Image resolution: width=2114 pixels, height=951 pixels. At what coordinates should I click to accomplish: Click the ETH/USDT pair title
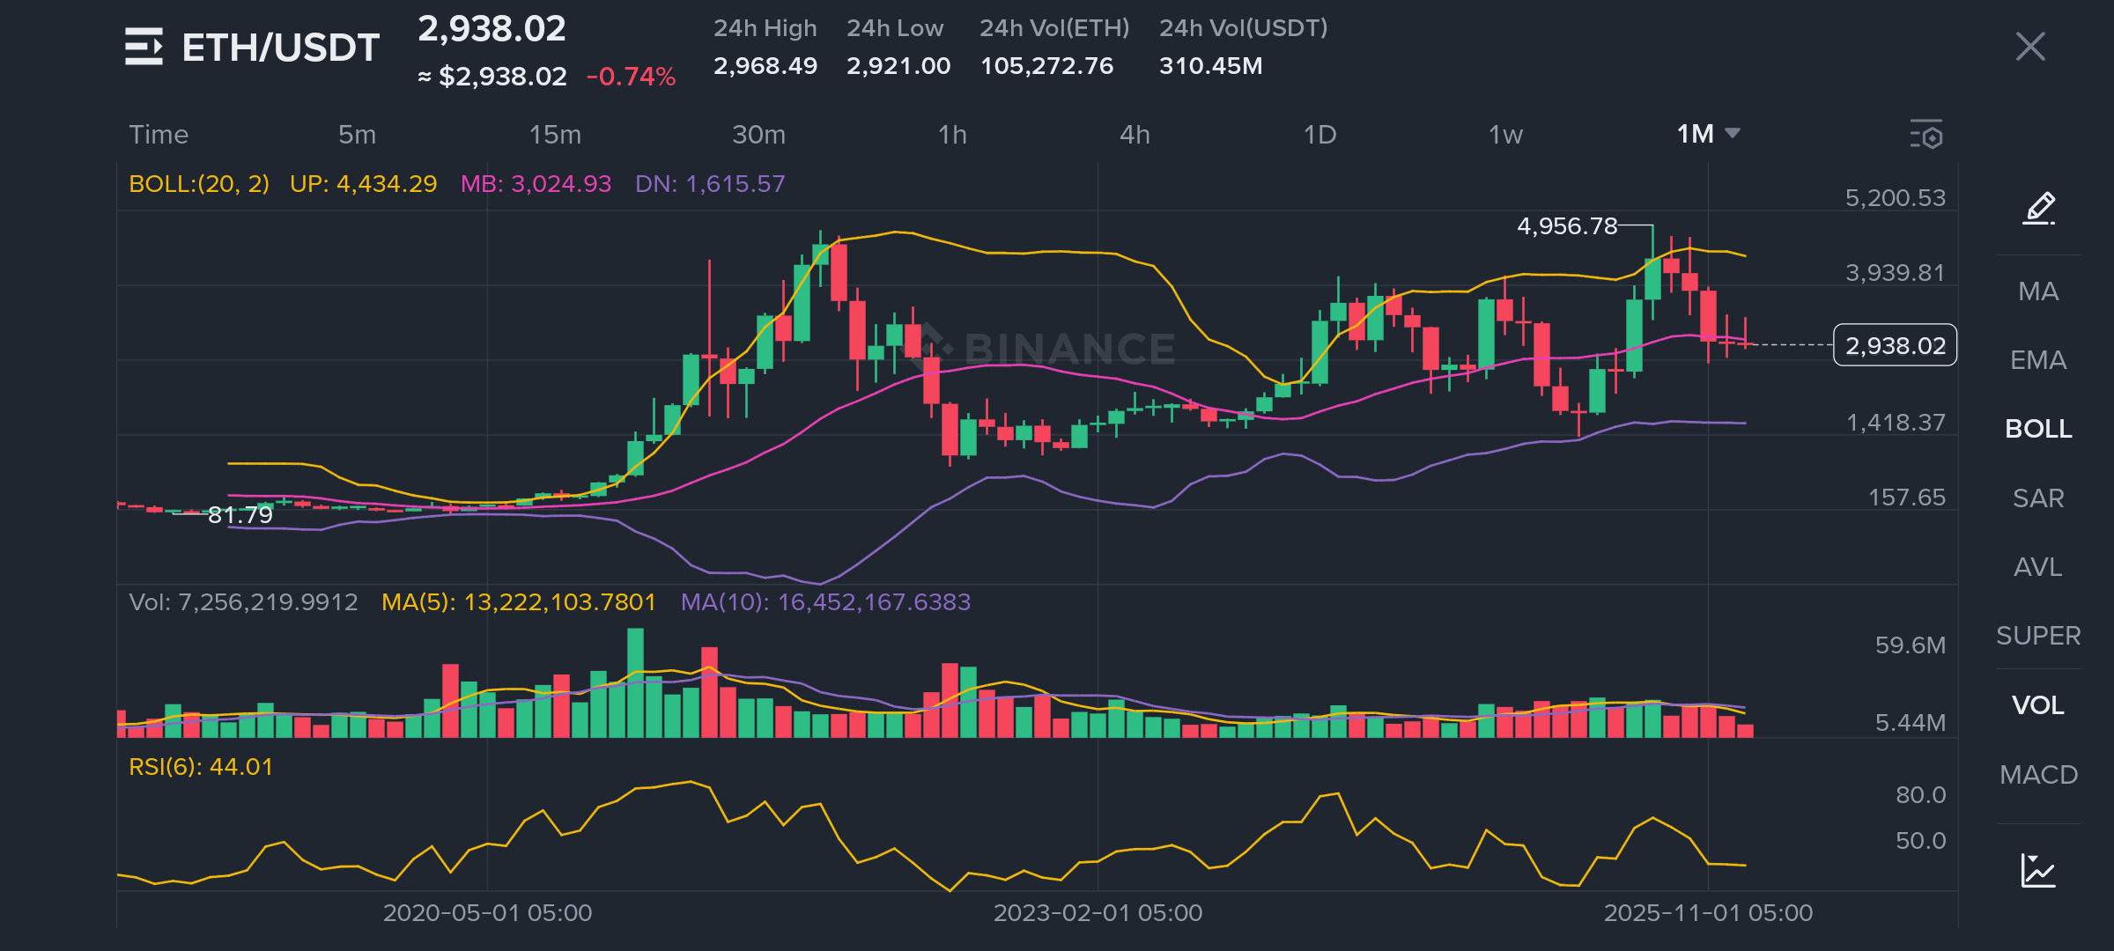(x=280, y=48)
